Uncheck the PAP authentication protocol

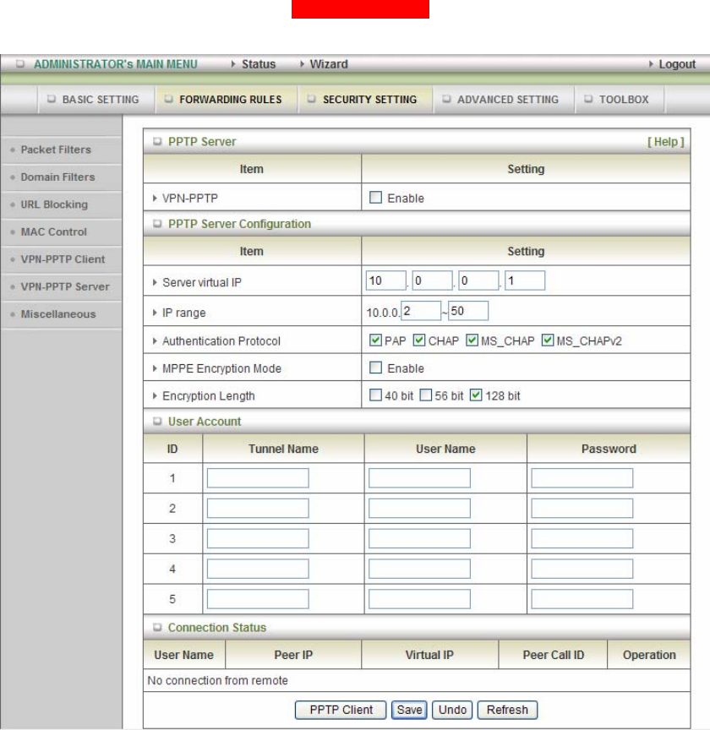375,340
